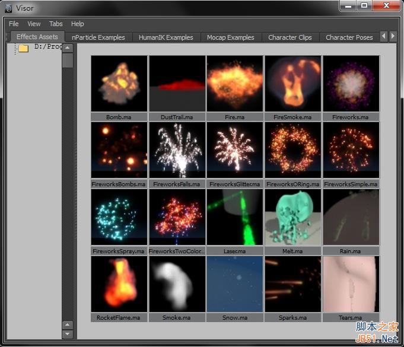This screenshot has width=404, height=347.
Task: Close the Visor window
Action: click(386, 6)
